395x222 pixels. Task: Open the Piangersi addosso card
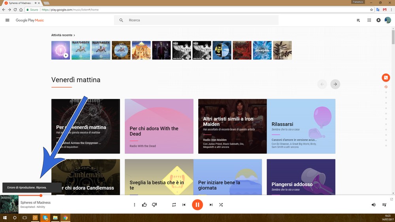[301, 177]
